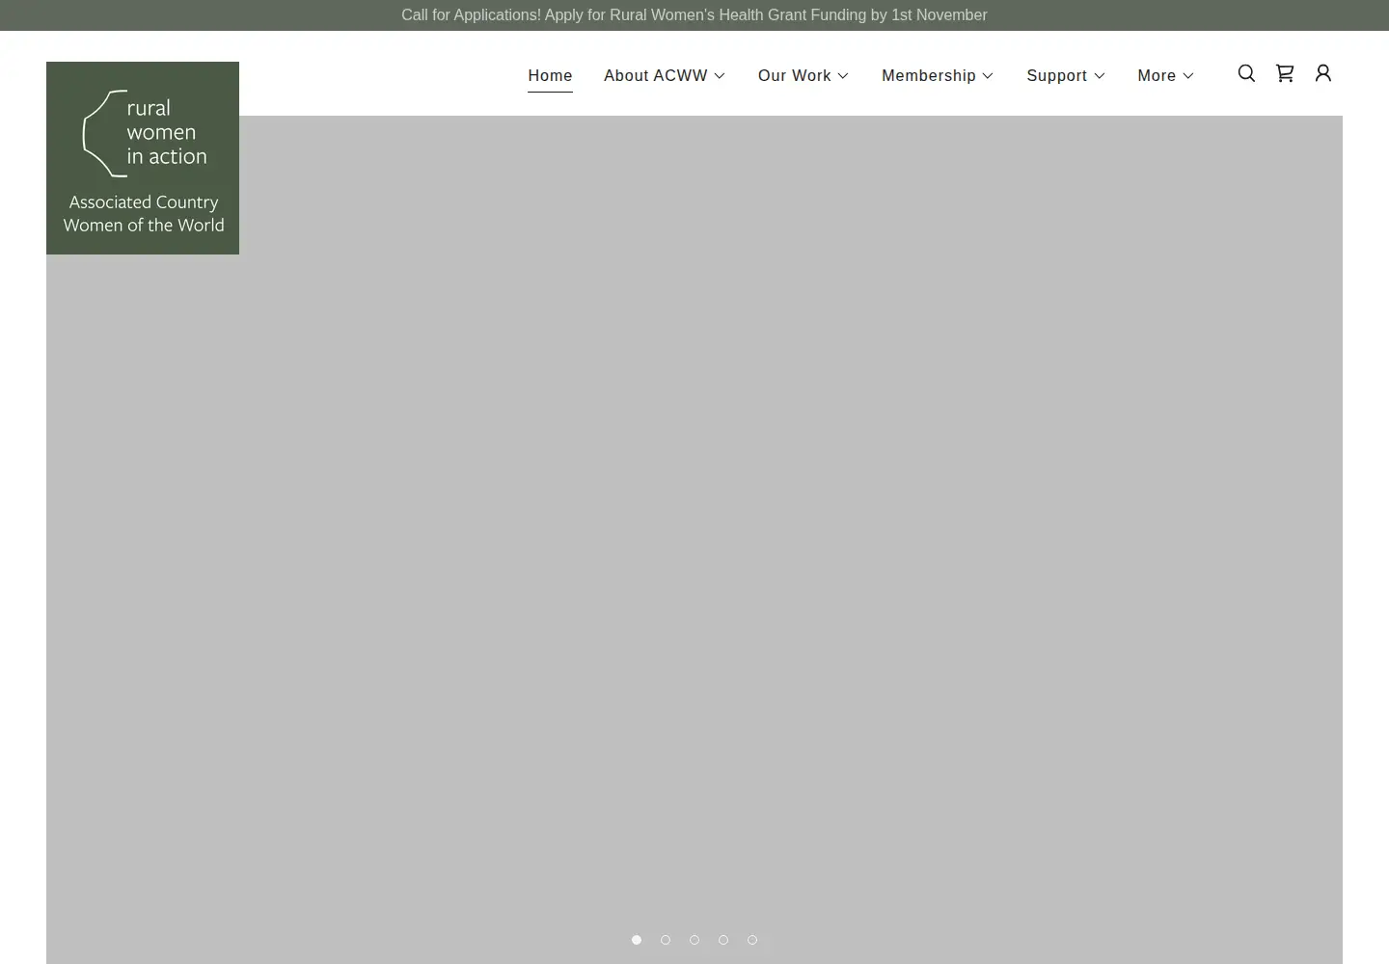Select the second slideshow dot
The image size is (1389, 964).
point(666,940)
